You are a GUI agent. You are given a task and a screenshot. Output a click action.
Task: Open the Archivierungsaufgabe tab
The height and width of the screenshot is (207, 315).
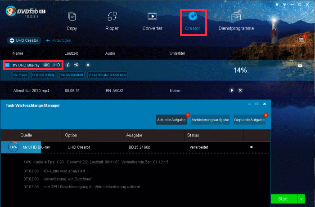click(x=210, y=120)
